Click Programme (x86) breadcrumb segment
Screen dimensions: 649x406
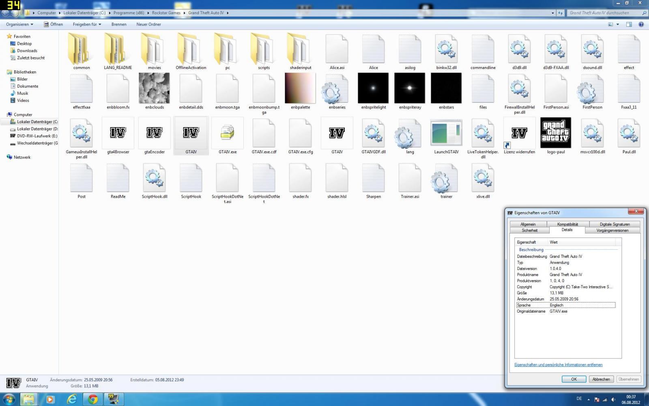click(129, 13)
